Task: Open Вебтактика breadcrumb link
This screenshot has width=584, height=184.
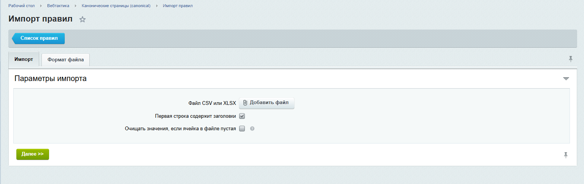Action: [x=58, y=6]
